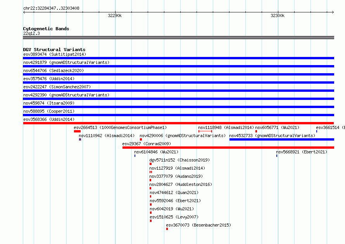Open esv3670073 (Besenbacher2015) label
The height and width of the screenshot is (244, 345).
(198, 225)
